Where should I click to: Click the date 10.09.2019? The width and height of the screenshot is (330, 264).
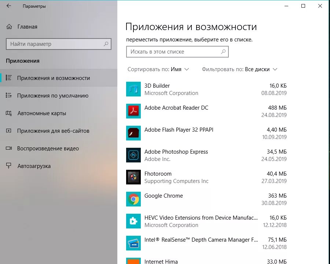(x=274, y=137)
